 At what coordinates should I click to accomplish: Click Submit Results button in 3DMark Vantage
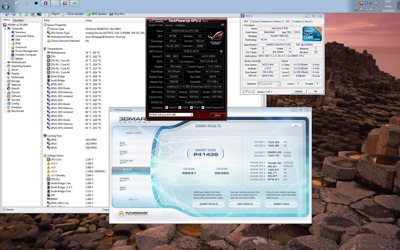pyautogui.click(x=209, y=204)
